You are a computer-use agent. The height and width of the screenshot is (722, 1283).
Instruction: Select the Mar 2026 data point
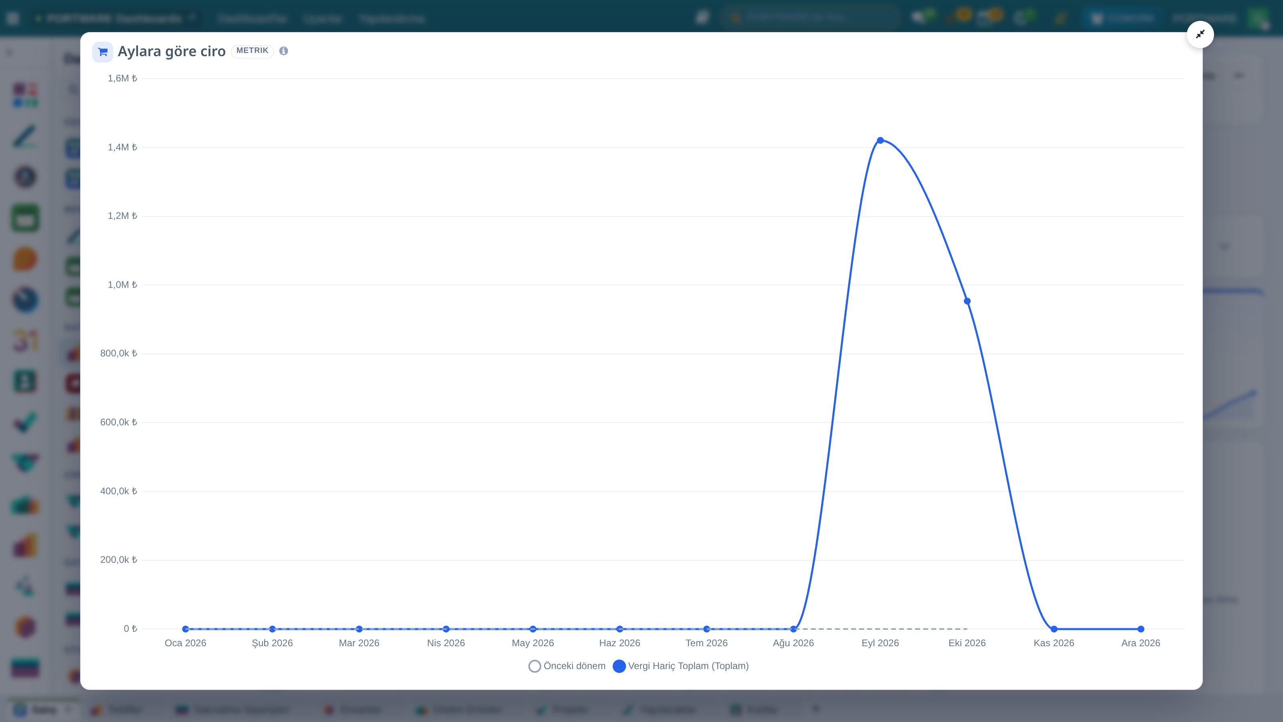(359, 629)
